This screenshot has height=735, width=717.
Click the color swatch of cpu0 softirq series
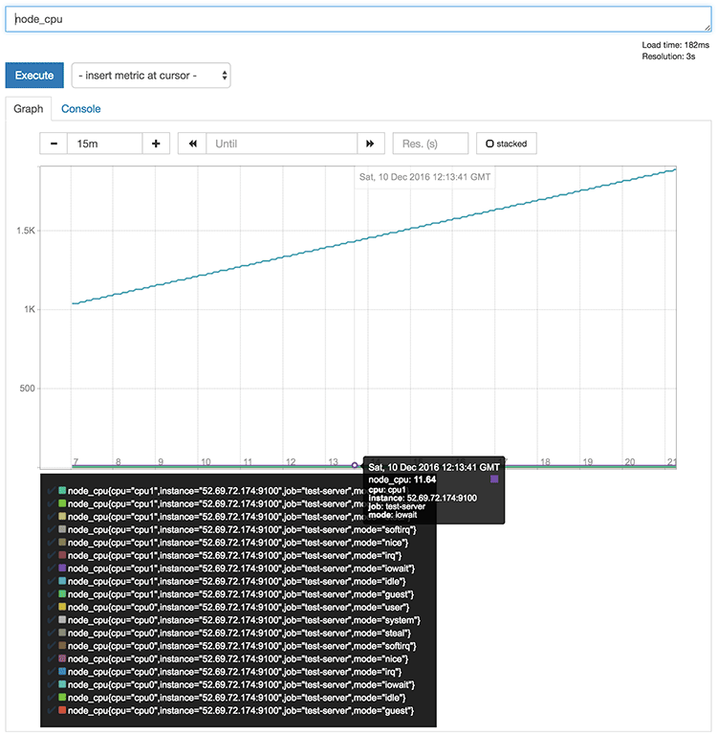tap(62, 646)
